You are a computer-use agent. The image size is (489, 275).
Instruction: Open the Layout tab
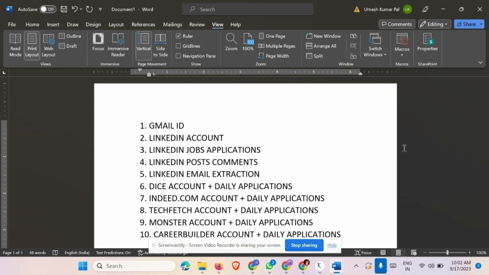point(116,24)
